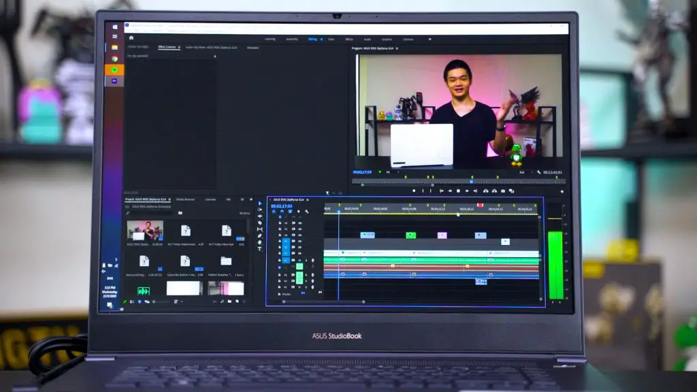Open the Media Browser tab
The width and height of the screenshot is (697, 392).
point(185,199)
